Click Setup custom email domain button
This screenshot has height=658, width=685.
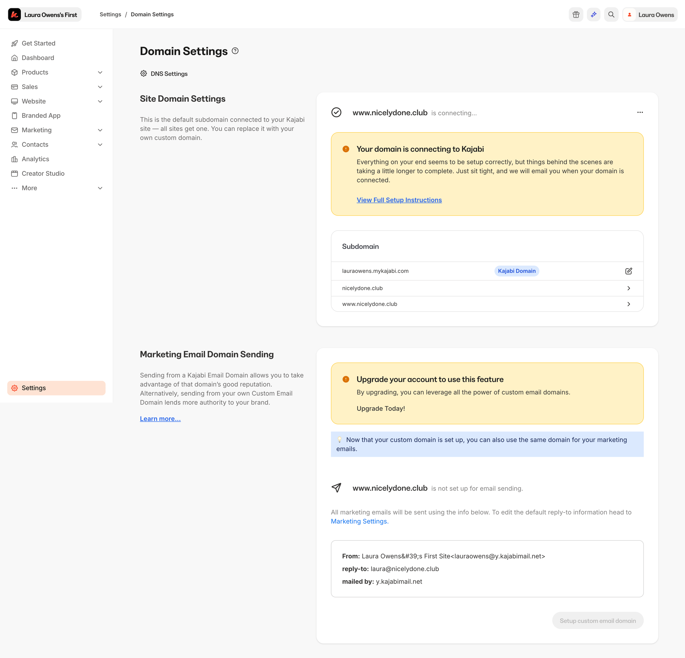pyautogui.click(x=598, y=621)
